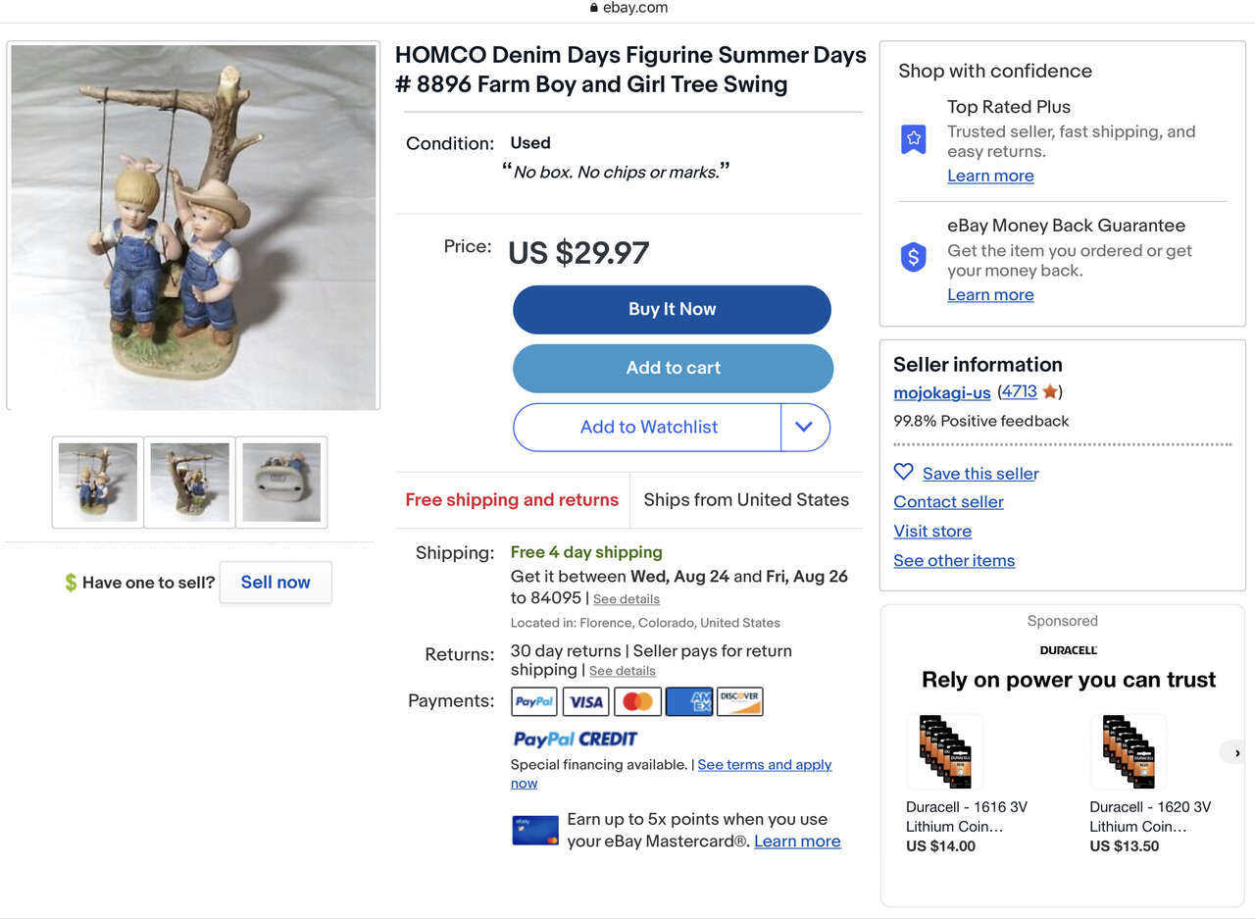Click Visit store link
This screenshot has width=1255, height=919.
[932, 531]
